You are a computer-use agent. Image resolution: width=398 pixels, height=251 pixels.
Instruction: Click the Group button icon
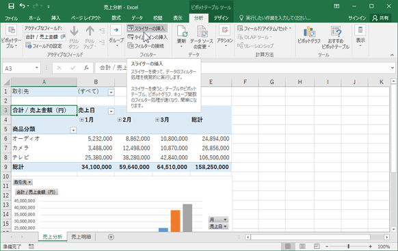116,30
